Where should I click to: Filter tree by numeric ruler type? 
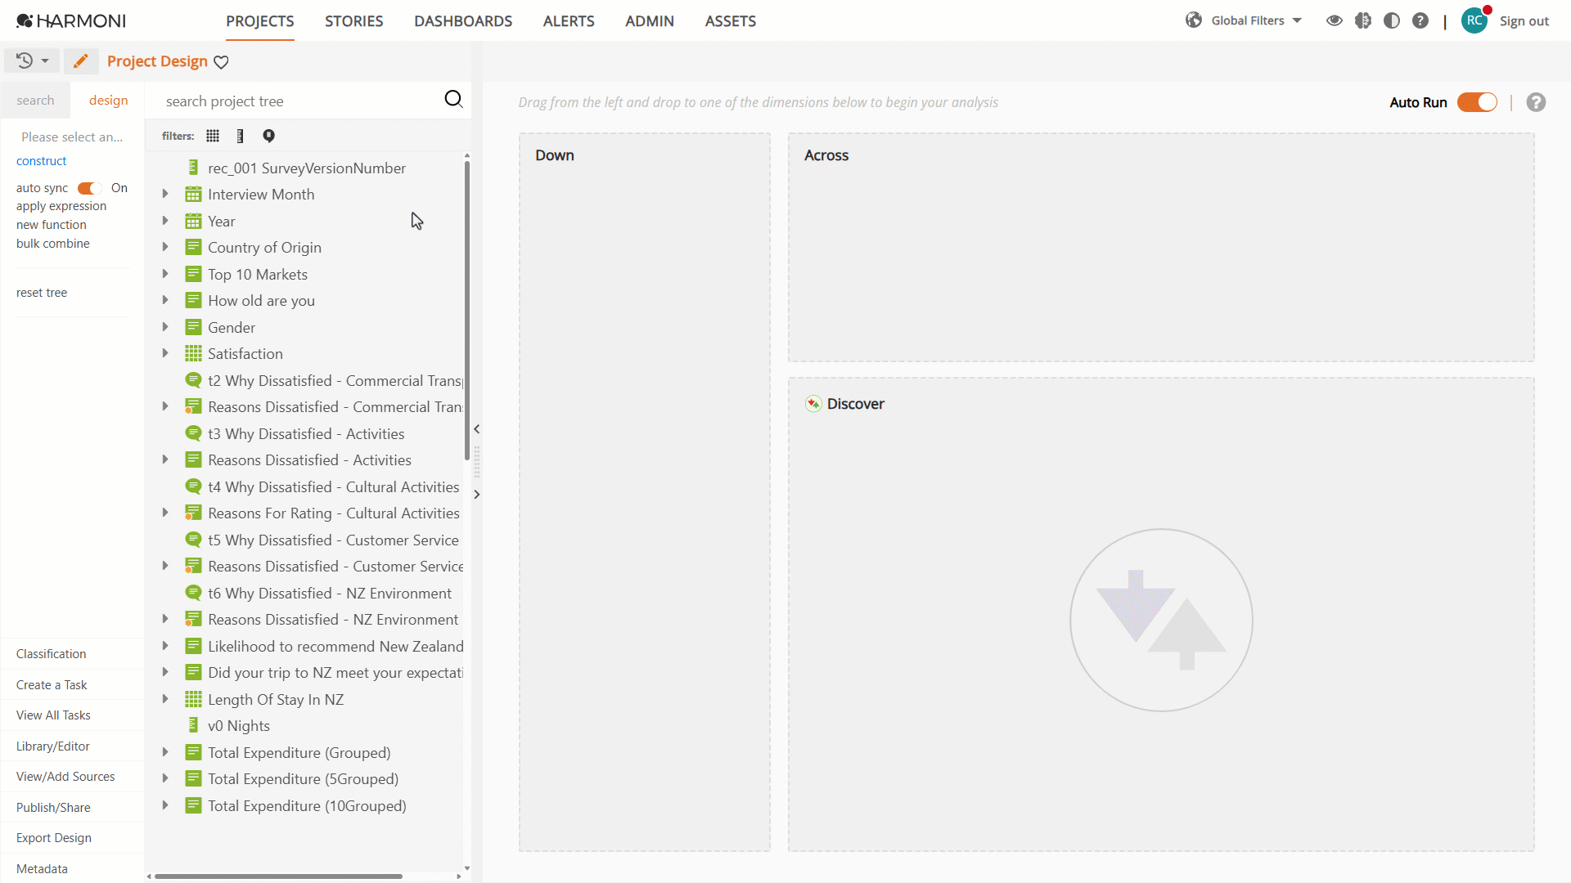tap(240, 136)
